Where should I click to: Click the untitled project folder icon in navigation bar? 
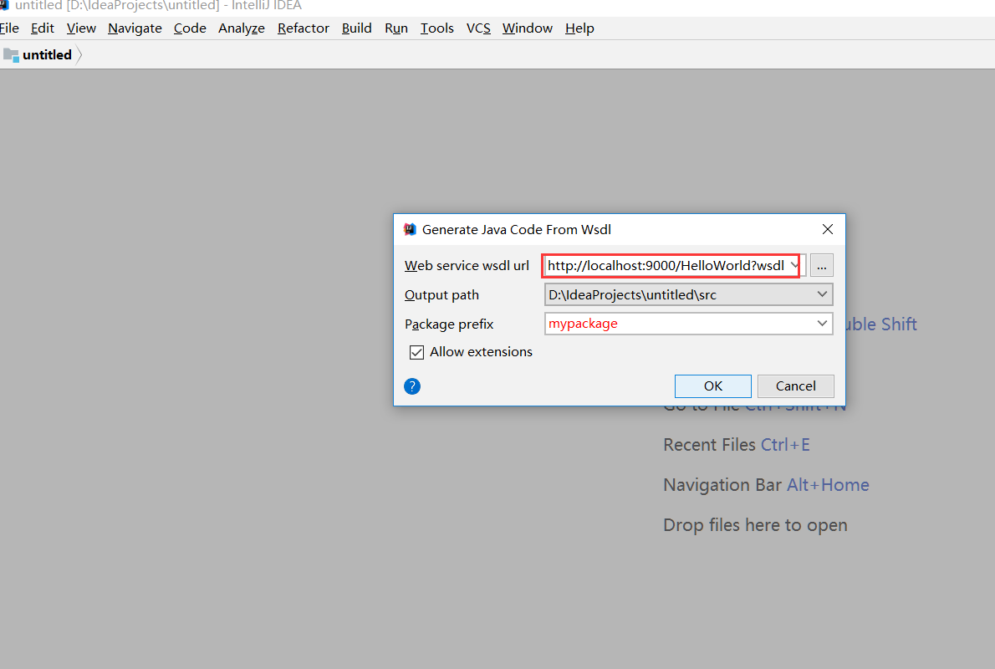click(11, 55)
